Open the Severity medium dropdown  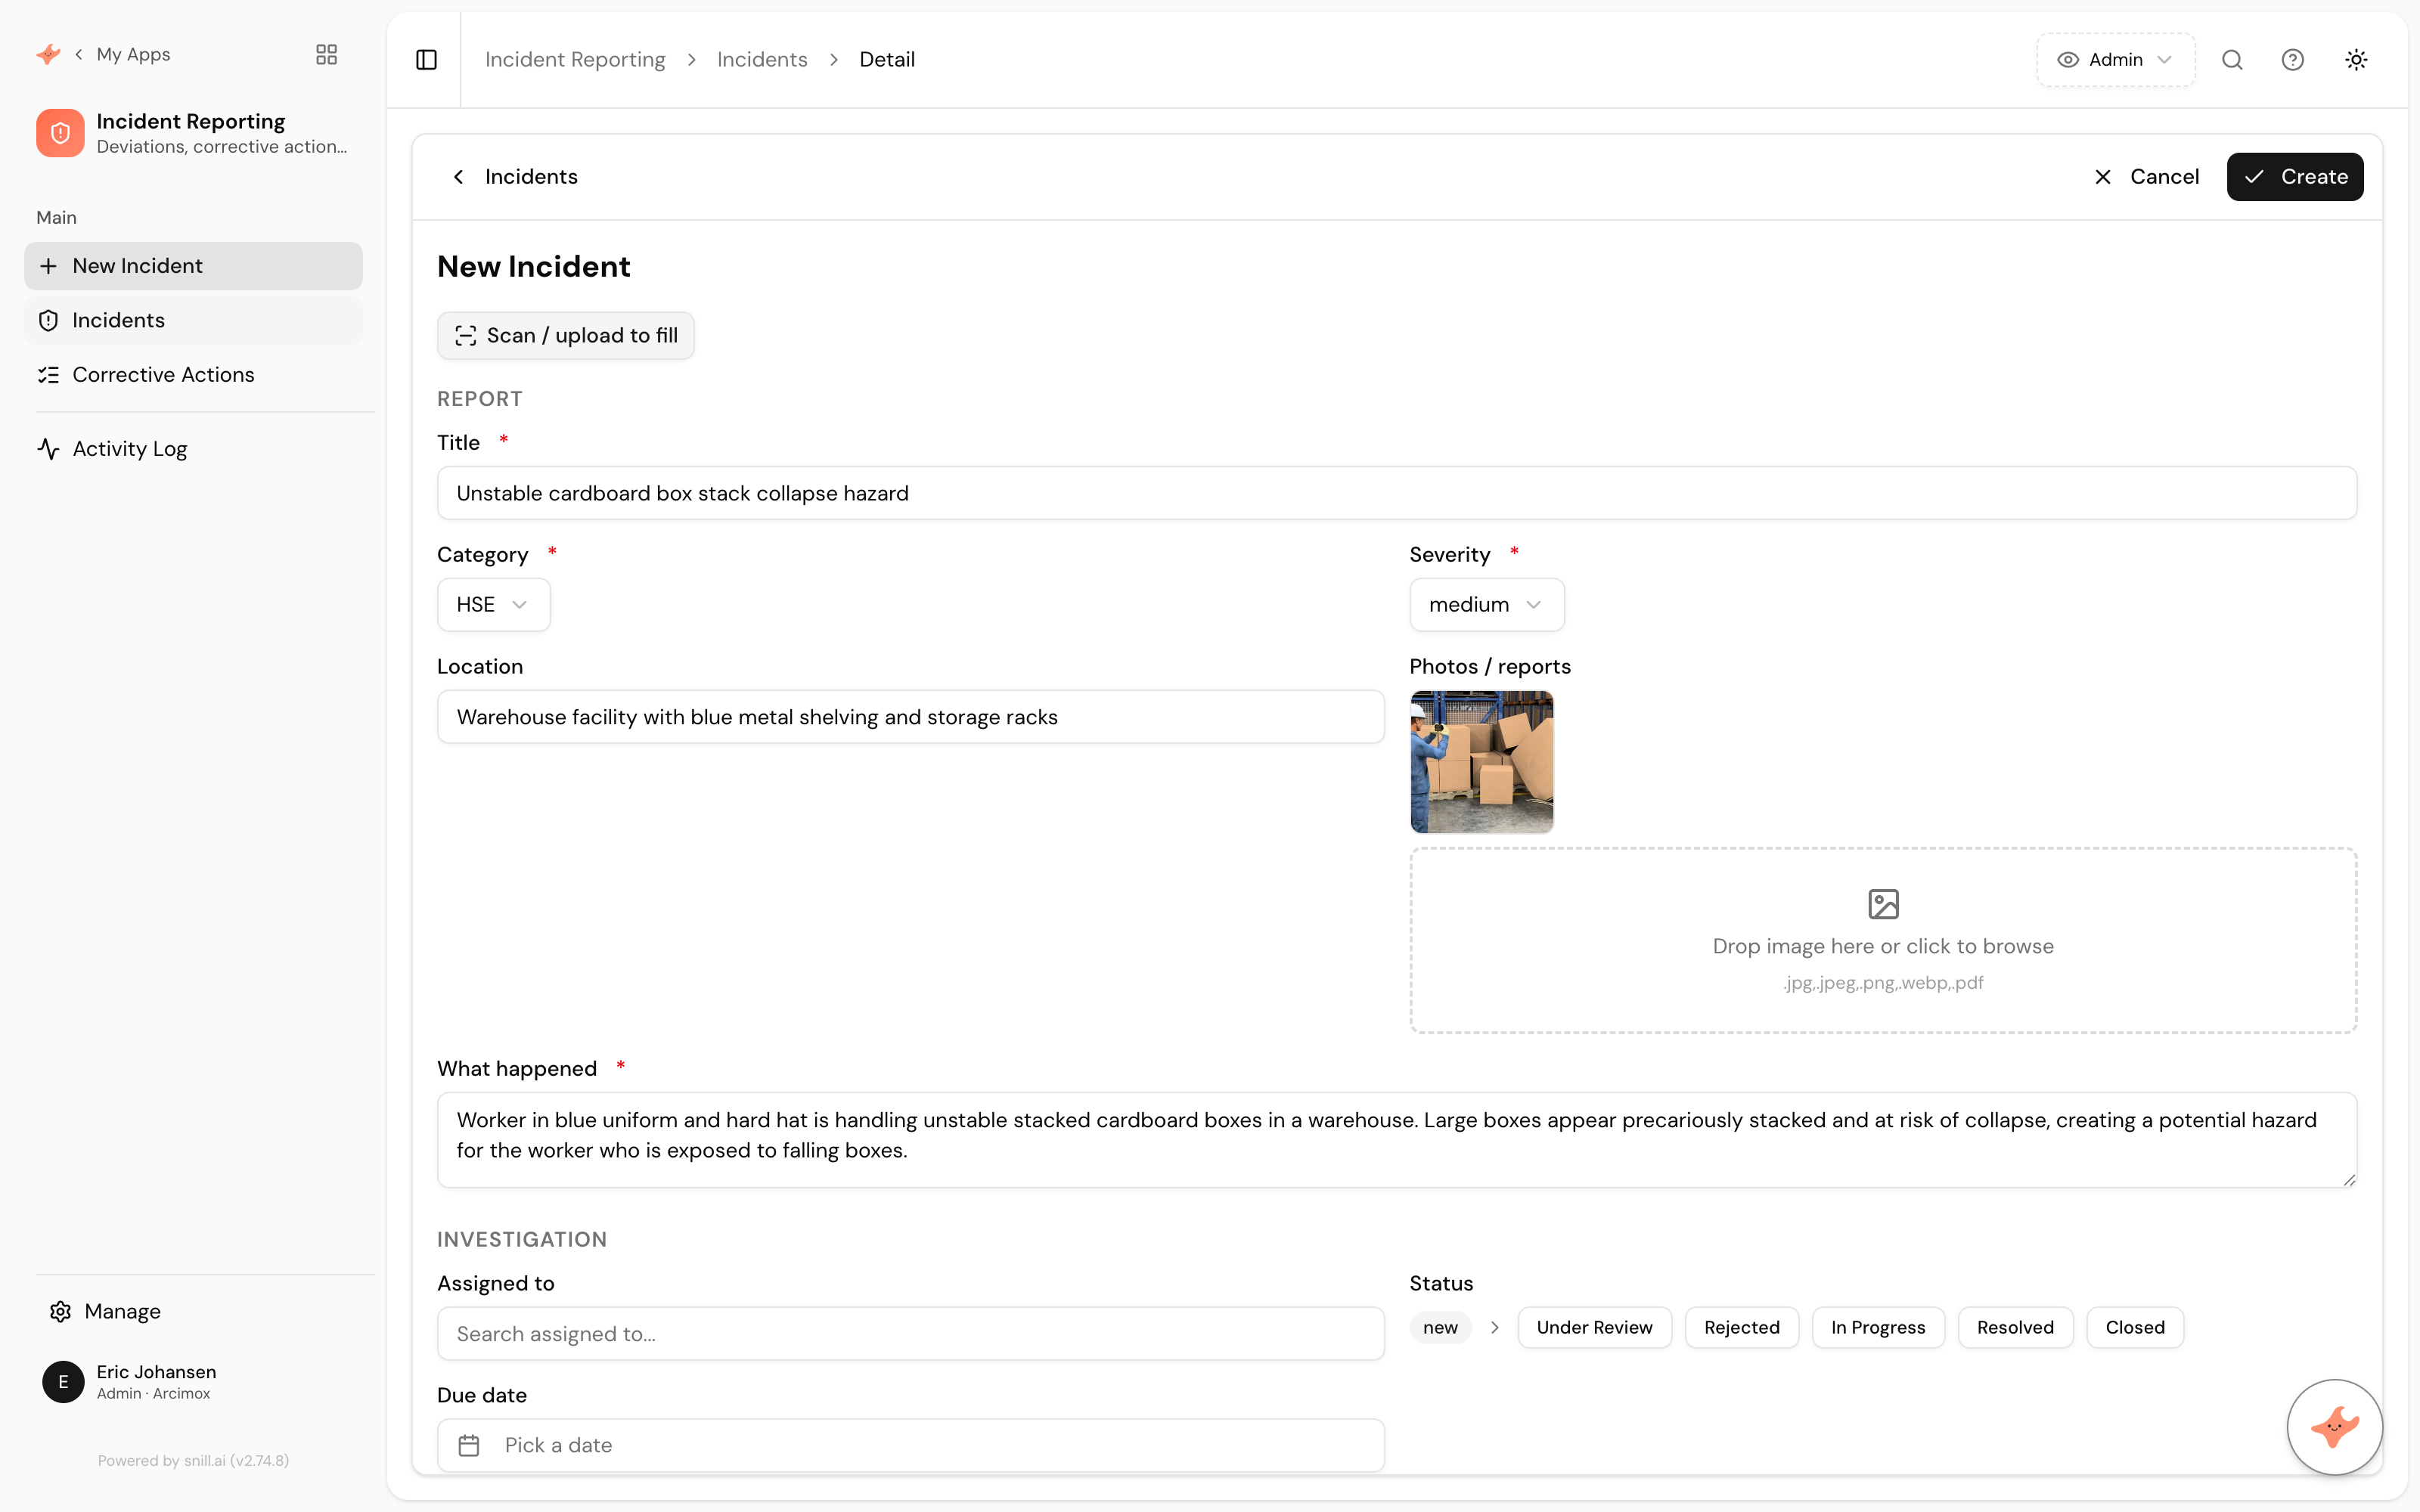coord(1487,605)
